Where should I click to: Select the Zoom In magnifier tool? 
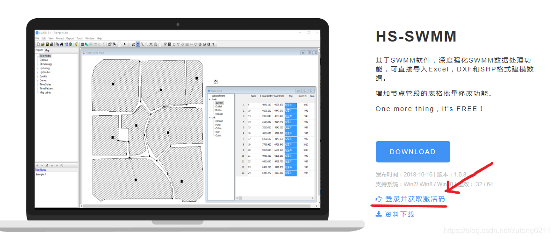coord(142,44)
